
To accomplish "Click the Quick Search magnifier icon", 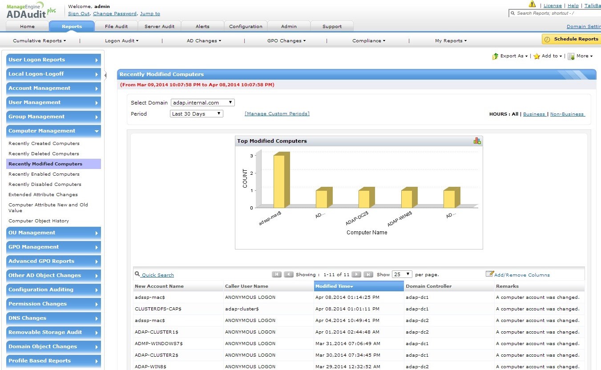I will [137, 274].
